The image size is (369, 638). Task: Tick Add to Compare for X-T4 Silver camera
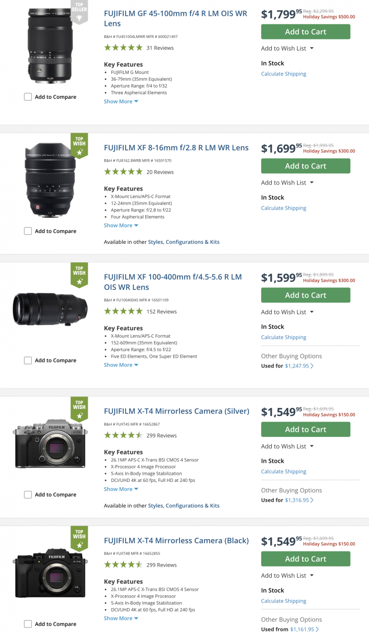pyautogui.click(x=28, y=494)
